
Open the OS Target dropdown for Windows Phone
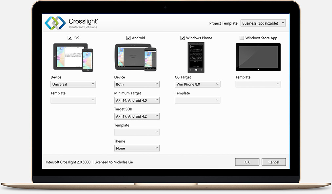point(197,84)
